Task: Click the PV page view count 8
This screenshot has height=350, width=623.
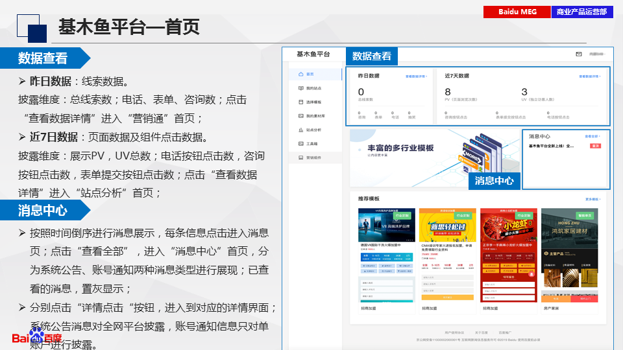Action: click(x=448, y=91)
